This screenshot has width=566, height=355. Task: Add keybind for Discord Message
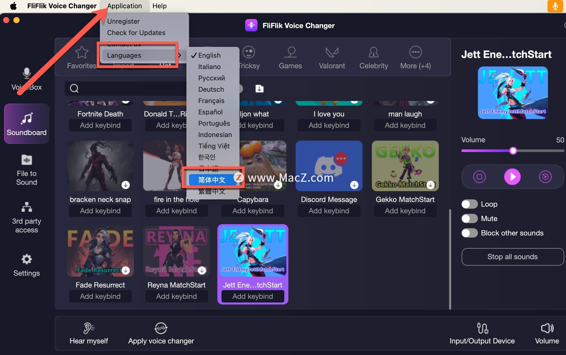click(329, 211)
